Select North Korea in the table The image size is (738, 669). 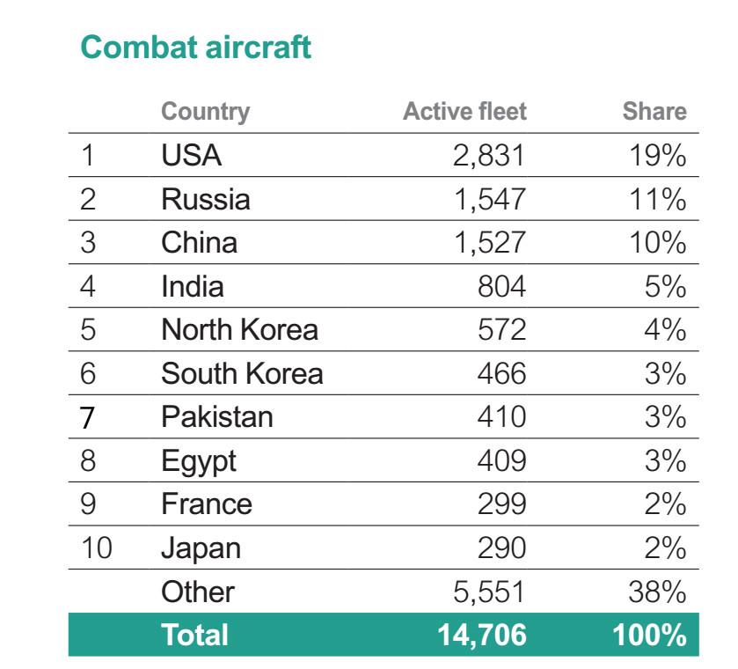[239, 329]
